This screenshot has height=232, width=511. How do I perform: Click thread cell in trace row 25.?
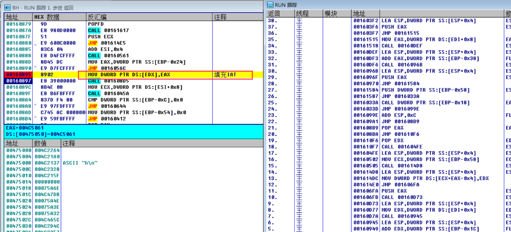(x=308, y=103)
